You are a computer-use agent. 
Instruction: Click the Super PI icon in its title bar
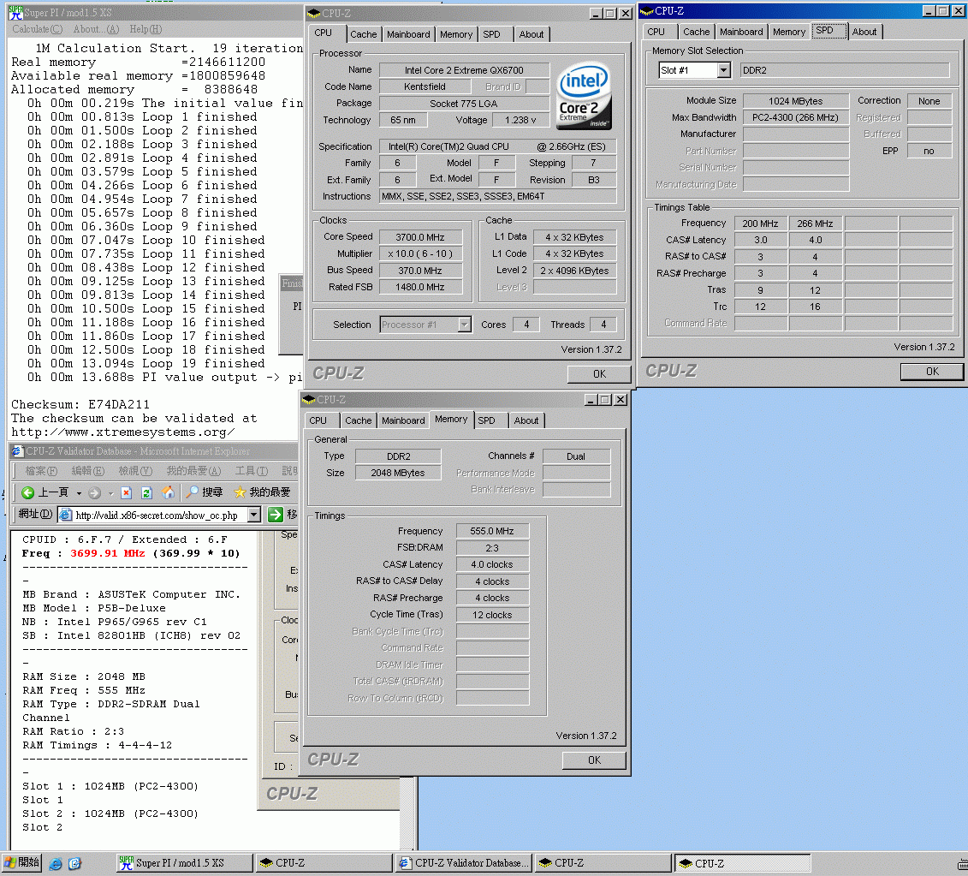[15, 12]
